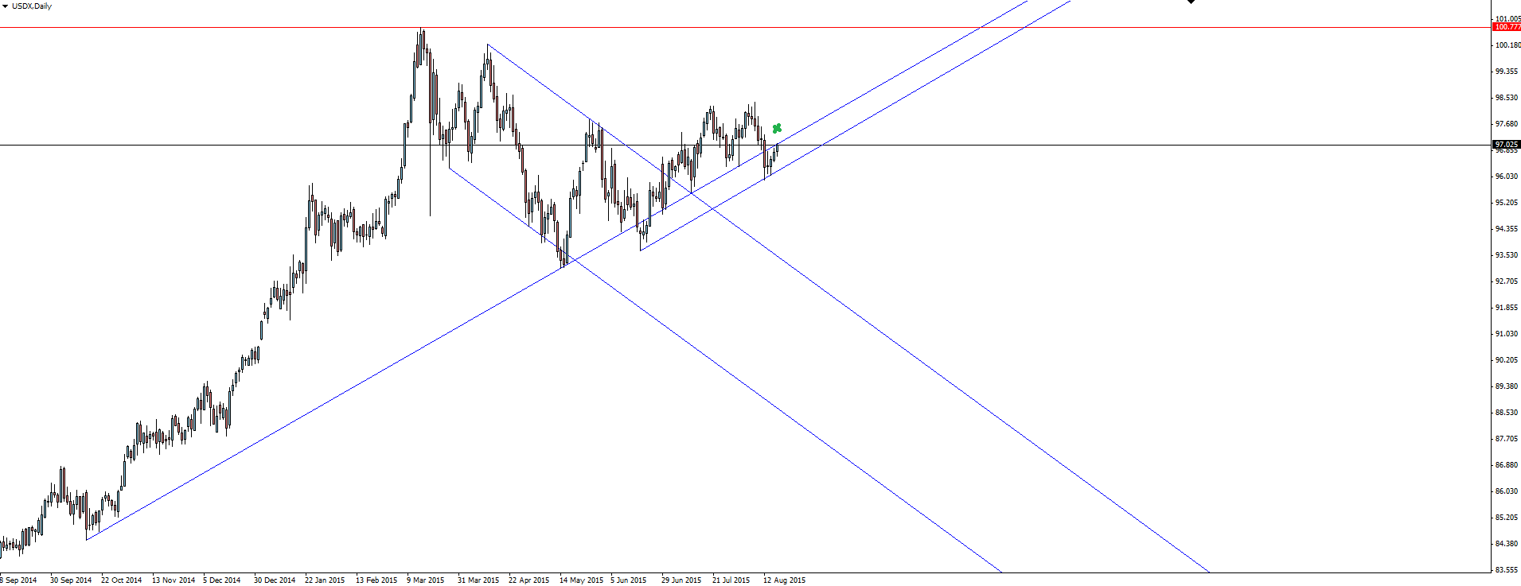1521x586 pixels.
Task: Click the 22 Oct 2014 date label
Action: [x=122, y=580]
